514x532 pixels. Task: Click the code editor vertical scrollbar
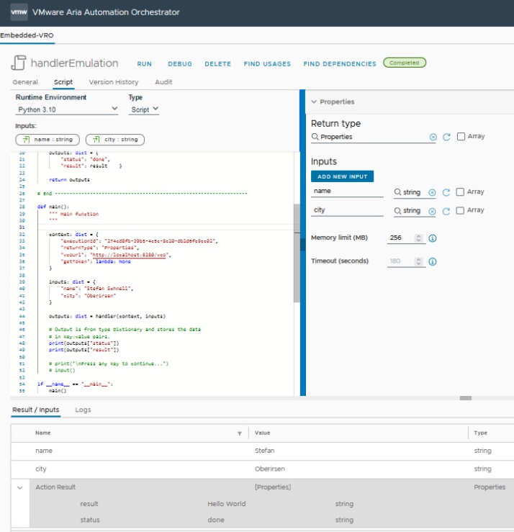(297, 253)
